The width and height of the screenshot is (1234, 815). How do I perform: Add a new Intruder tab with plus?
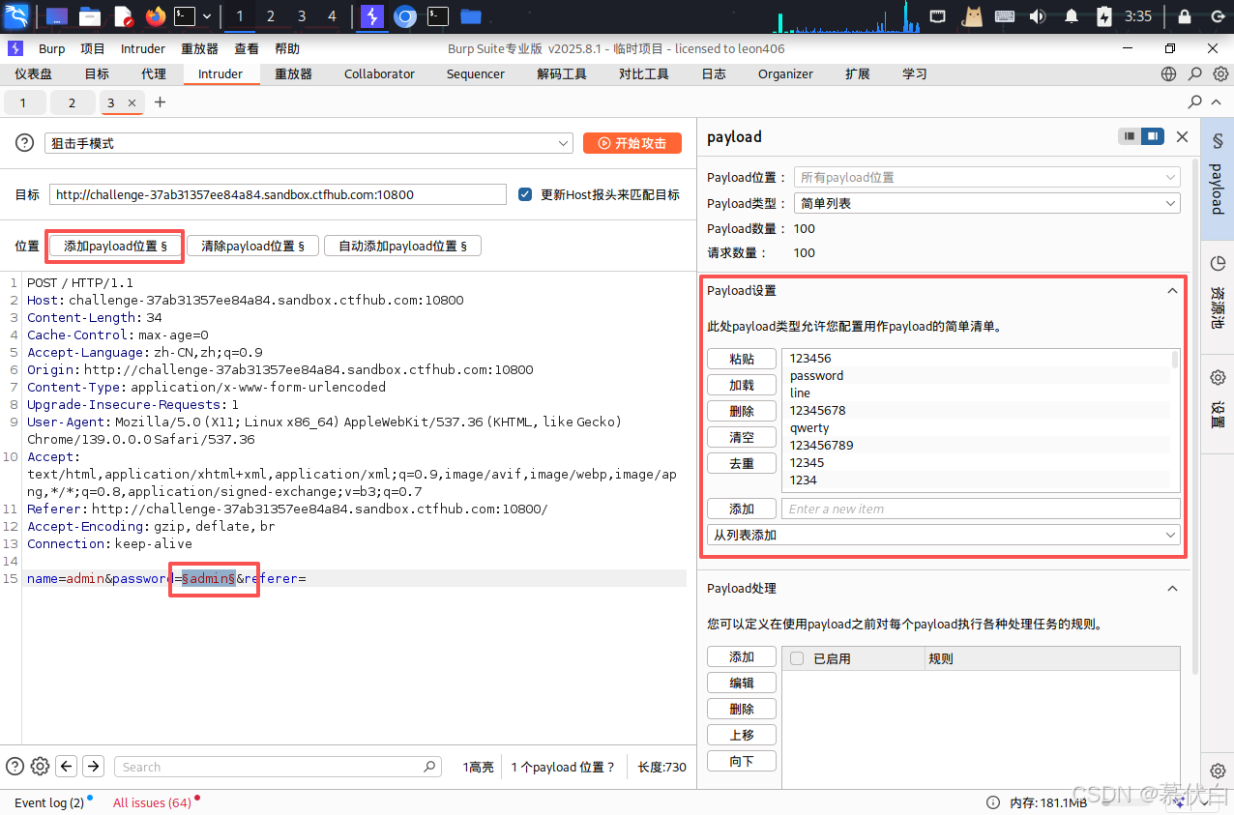coord(161,102)
